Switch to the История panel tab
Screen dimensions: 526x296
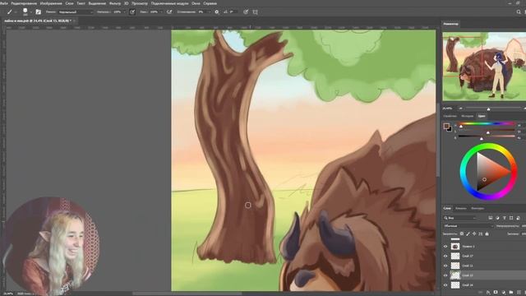click(x=468, y=116)
